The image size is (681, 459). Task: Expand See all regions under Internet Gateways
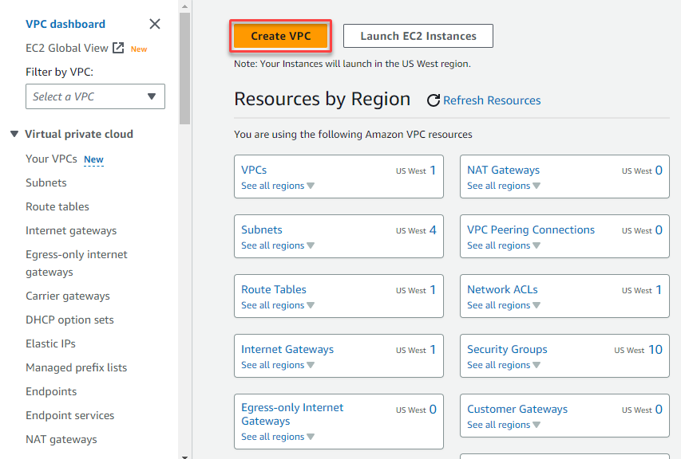(x=278, y=365)
